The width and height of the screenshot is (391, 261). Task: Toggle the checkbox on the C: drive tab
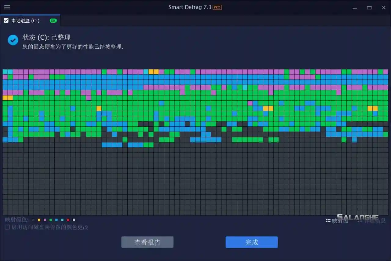click(x=6, y=20)
